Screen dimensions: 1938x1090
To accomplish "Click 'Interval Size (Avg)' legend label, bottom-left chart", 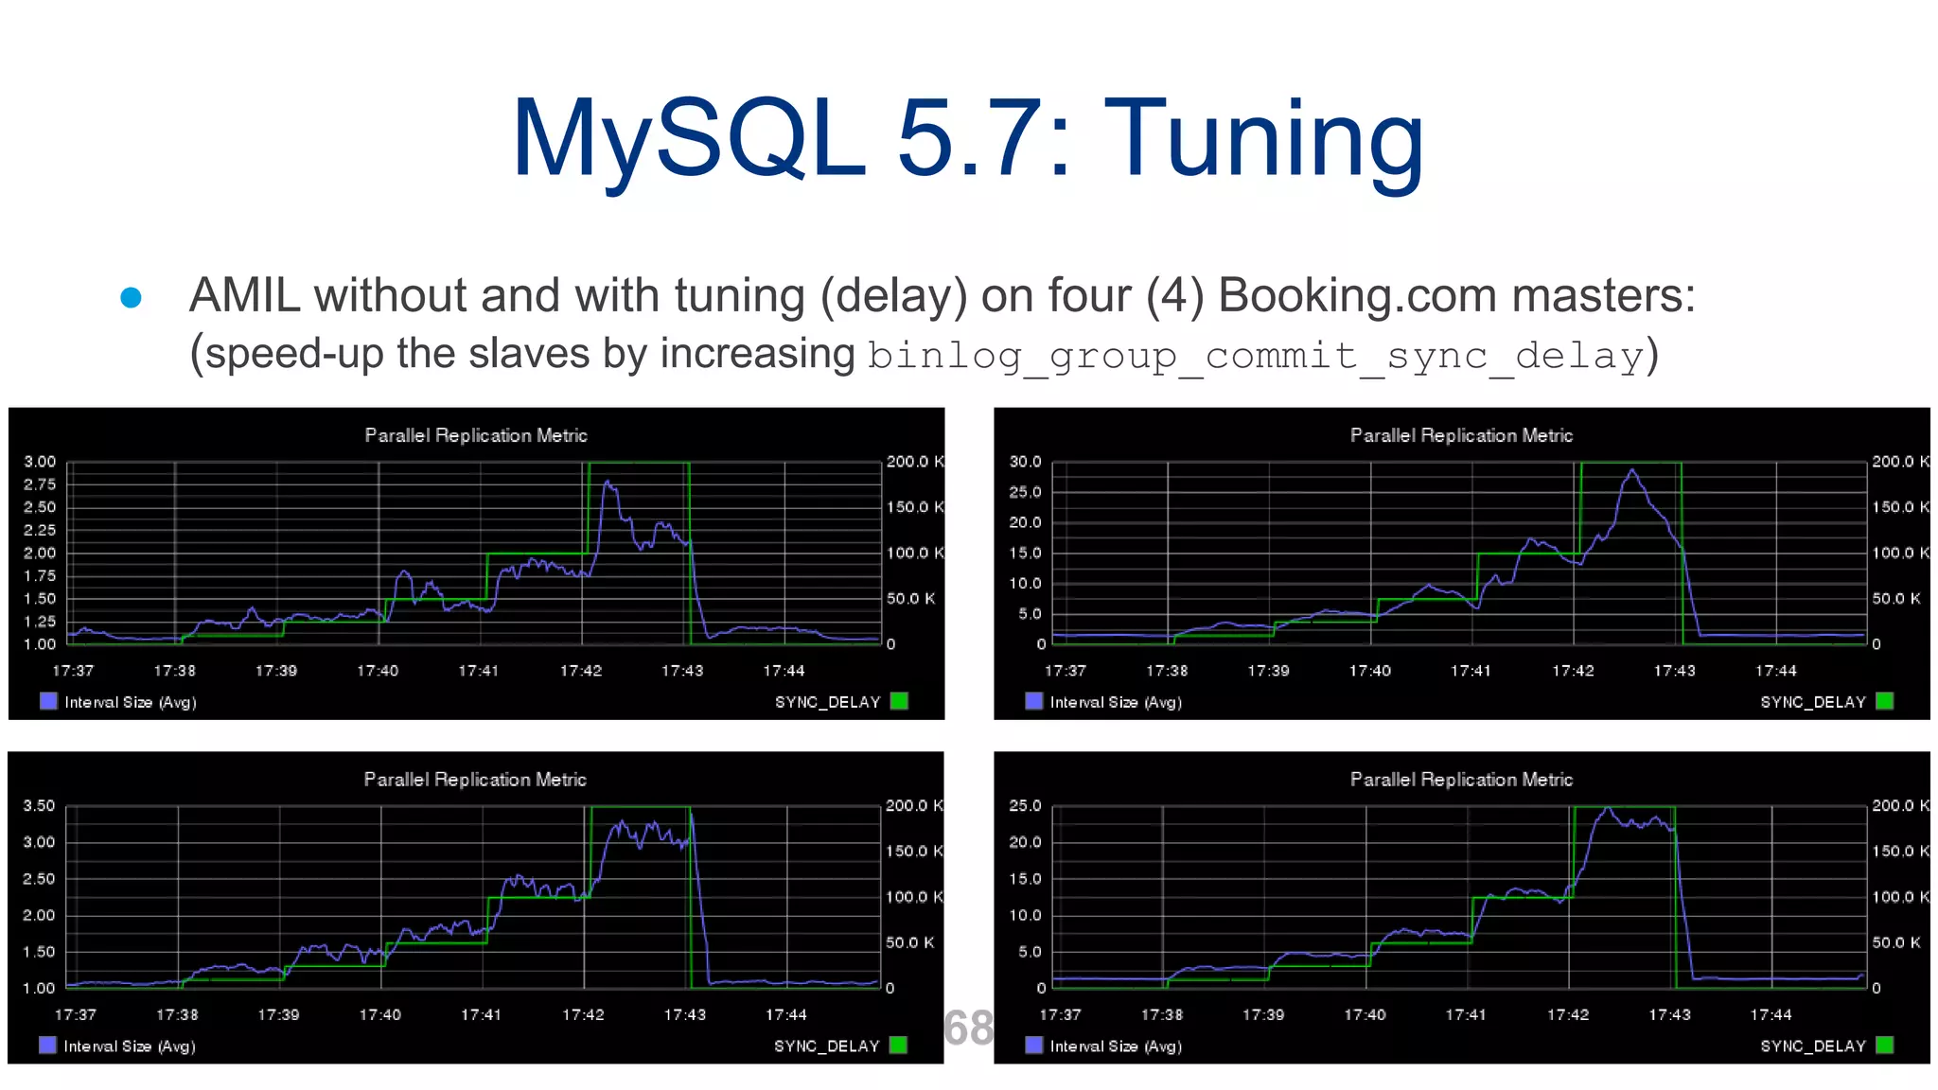I will tap(130, 1046).
